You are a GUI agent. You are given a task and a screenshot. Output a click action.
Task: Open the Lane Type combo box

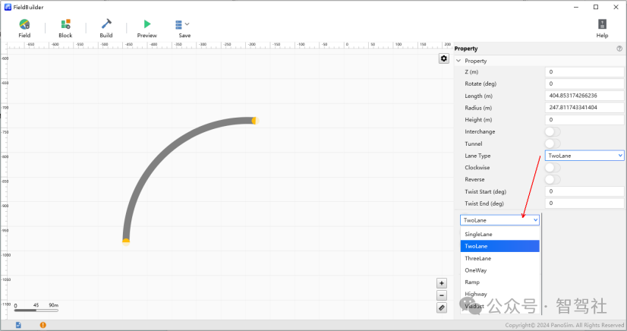coord(584,156)
